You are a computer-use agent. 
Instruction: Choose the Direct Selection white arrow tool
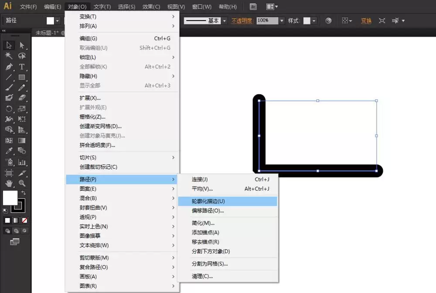pos(22,45)
